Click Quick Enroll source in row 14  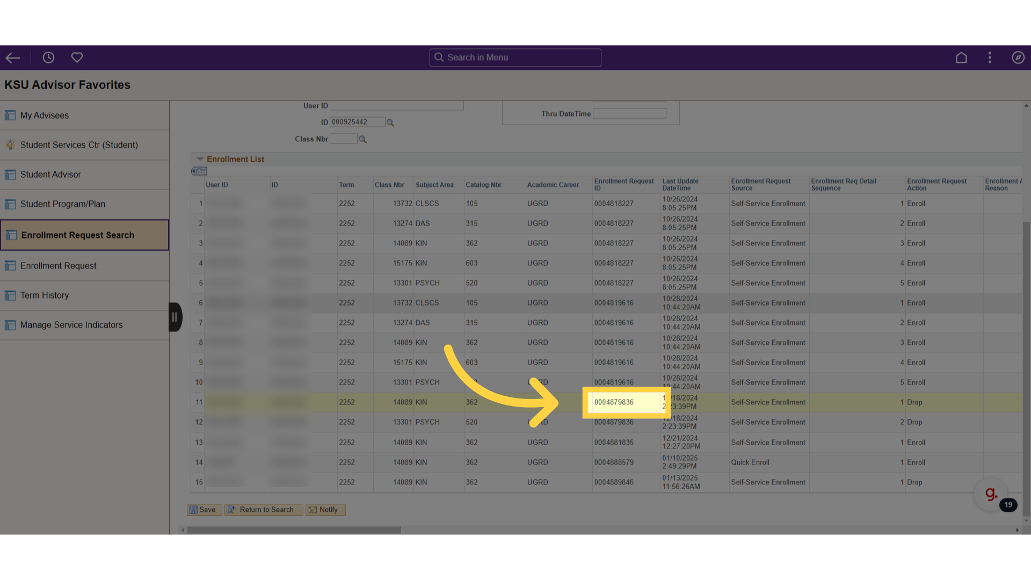point(750,462)
